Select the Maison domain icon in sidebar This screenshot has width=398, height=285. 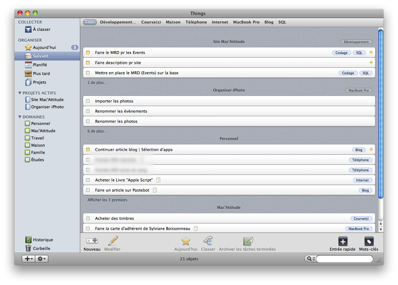[x=27, y=145]
